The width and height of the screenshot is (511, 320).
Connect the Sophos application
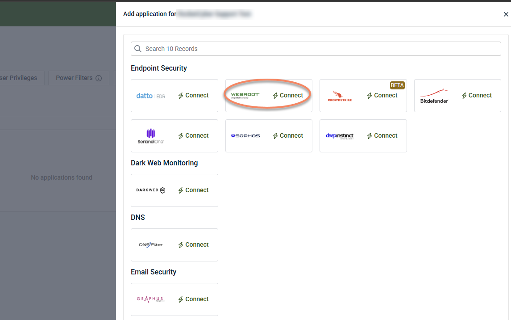(288, 136)
